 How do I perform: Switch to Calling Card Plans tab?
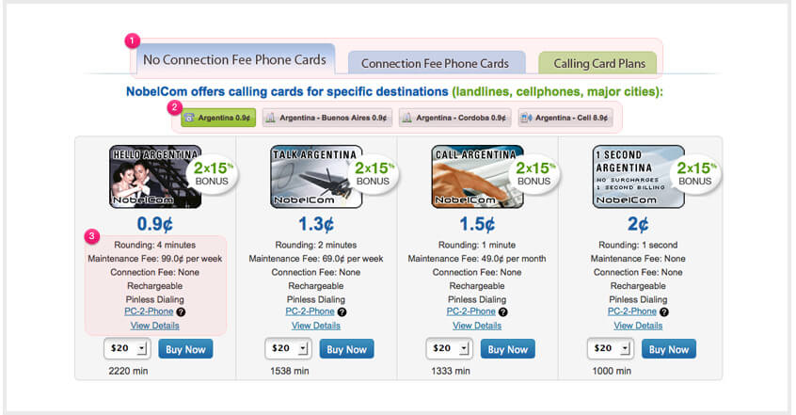598,63
